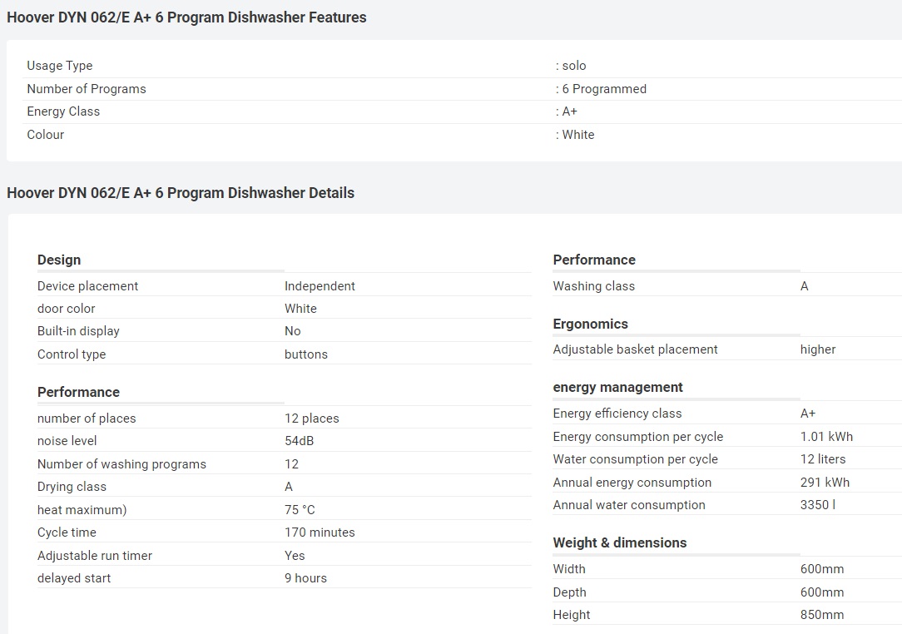Click the Number of washing programs label
The width and height of the screenshot is (902, 634).
tap(121, 464)
